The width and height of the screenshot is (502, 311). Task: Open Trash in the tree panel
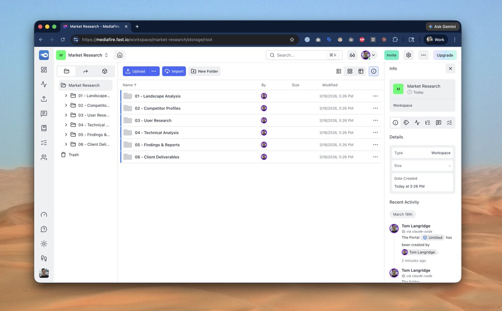[x=70, y=154]
